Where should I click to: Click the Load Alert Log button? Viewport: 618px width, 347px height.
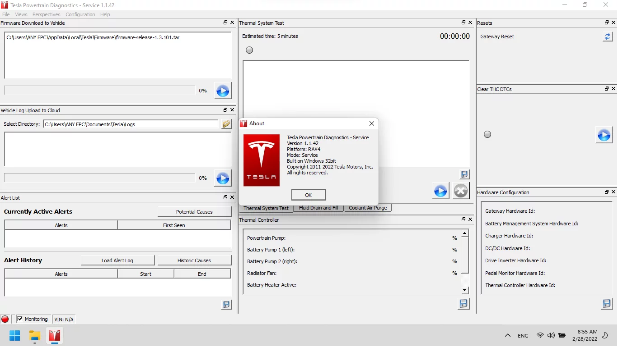[x=117, y=260]
